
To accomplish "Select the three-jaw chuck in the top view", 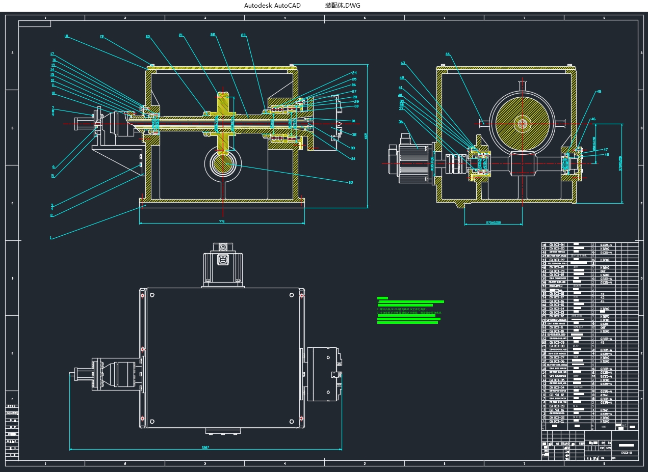I will [x=326, y=373].
